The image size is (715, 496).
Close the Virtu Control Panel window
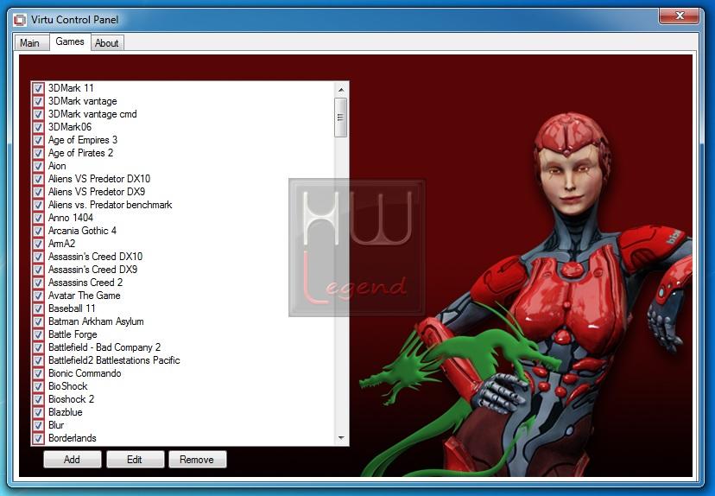(x=679, y=16)
